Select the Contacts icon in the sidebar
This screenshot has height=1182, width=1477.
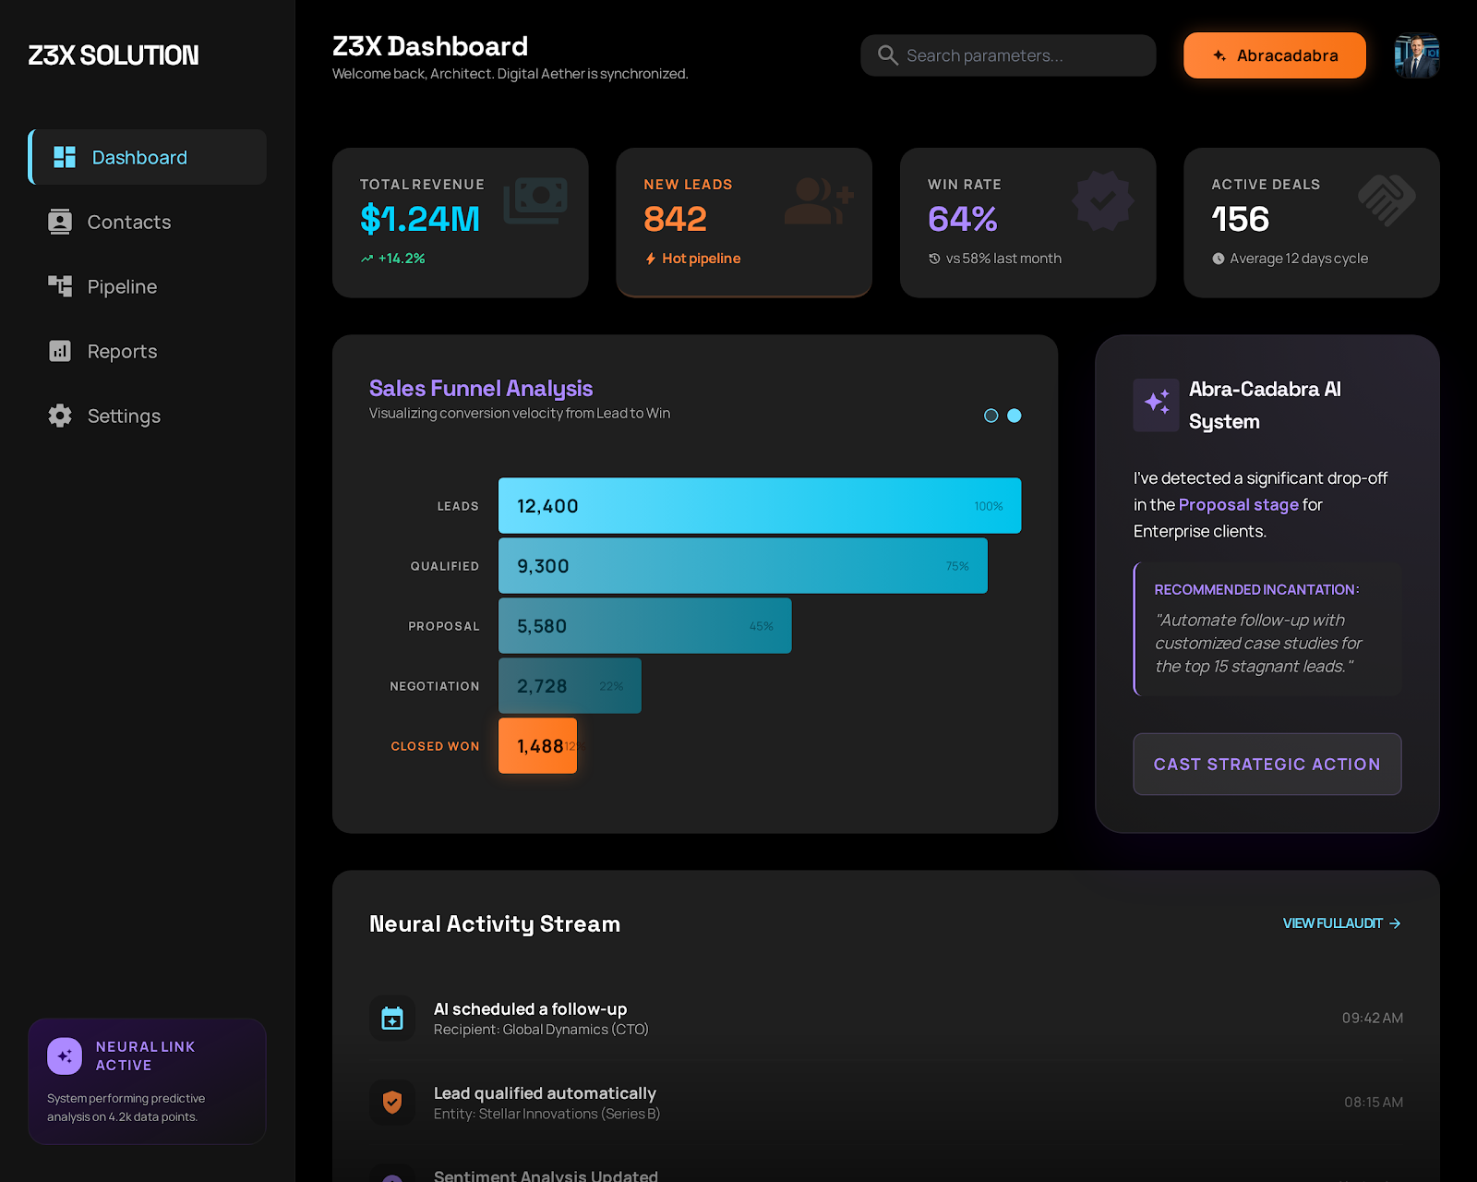59,222
